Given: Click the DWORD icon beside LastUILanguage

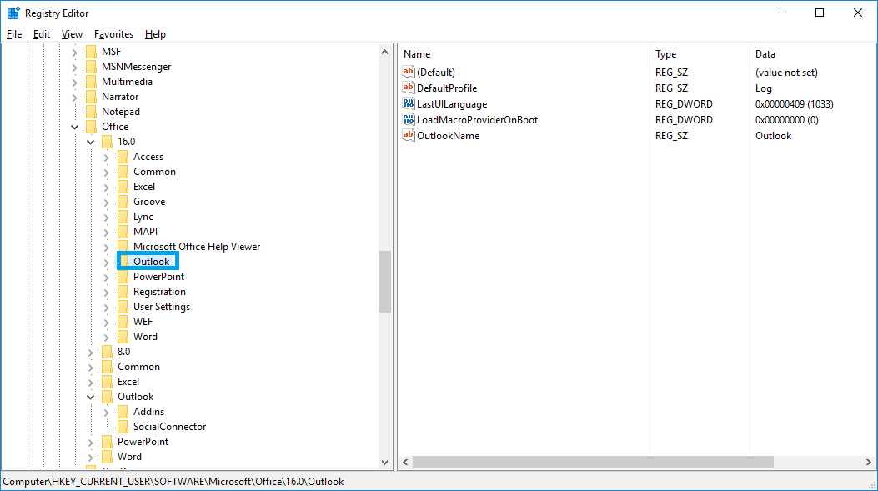Looking at the screenshot, I should 409,103.
